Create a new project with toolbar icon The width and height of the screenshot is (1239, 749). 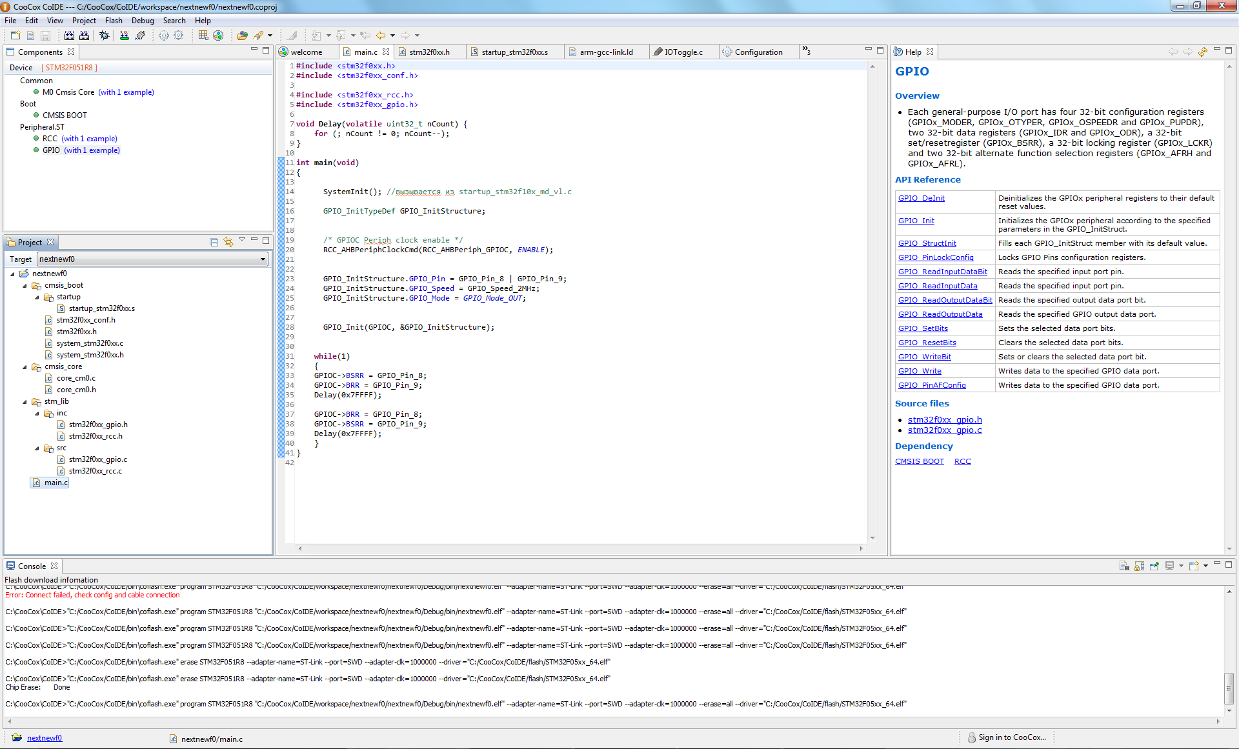(x=15, y=35)
